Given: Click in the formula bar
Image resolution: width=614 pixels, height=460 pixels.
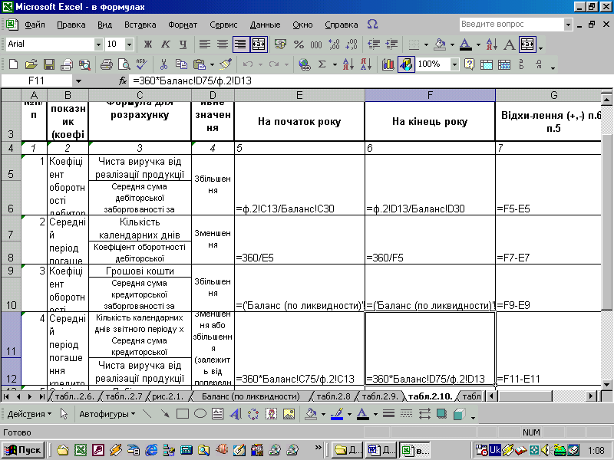Looking at the screenshot, I should click(370, 81).
